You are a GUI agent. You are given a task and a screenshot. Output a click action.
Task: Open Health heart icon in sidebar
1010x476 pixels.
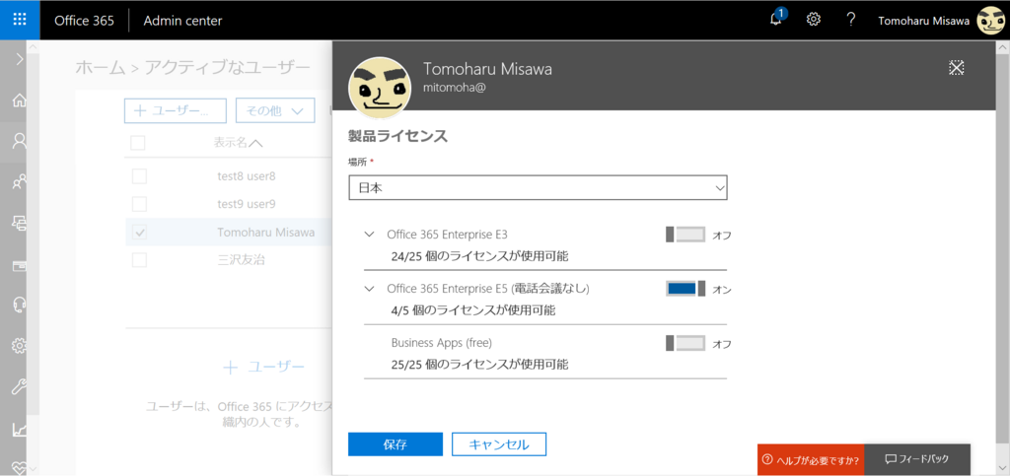point(20,466)
